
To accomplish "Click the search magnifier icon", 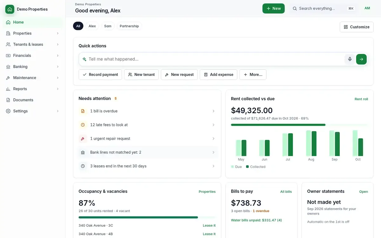I will [295, 9].
